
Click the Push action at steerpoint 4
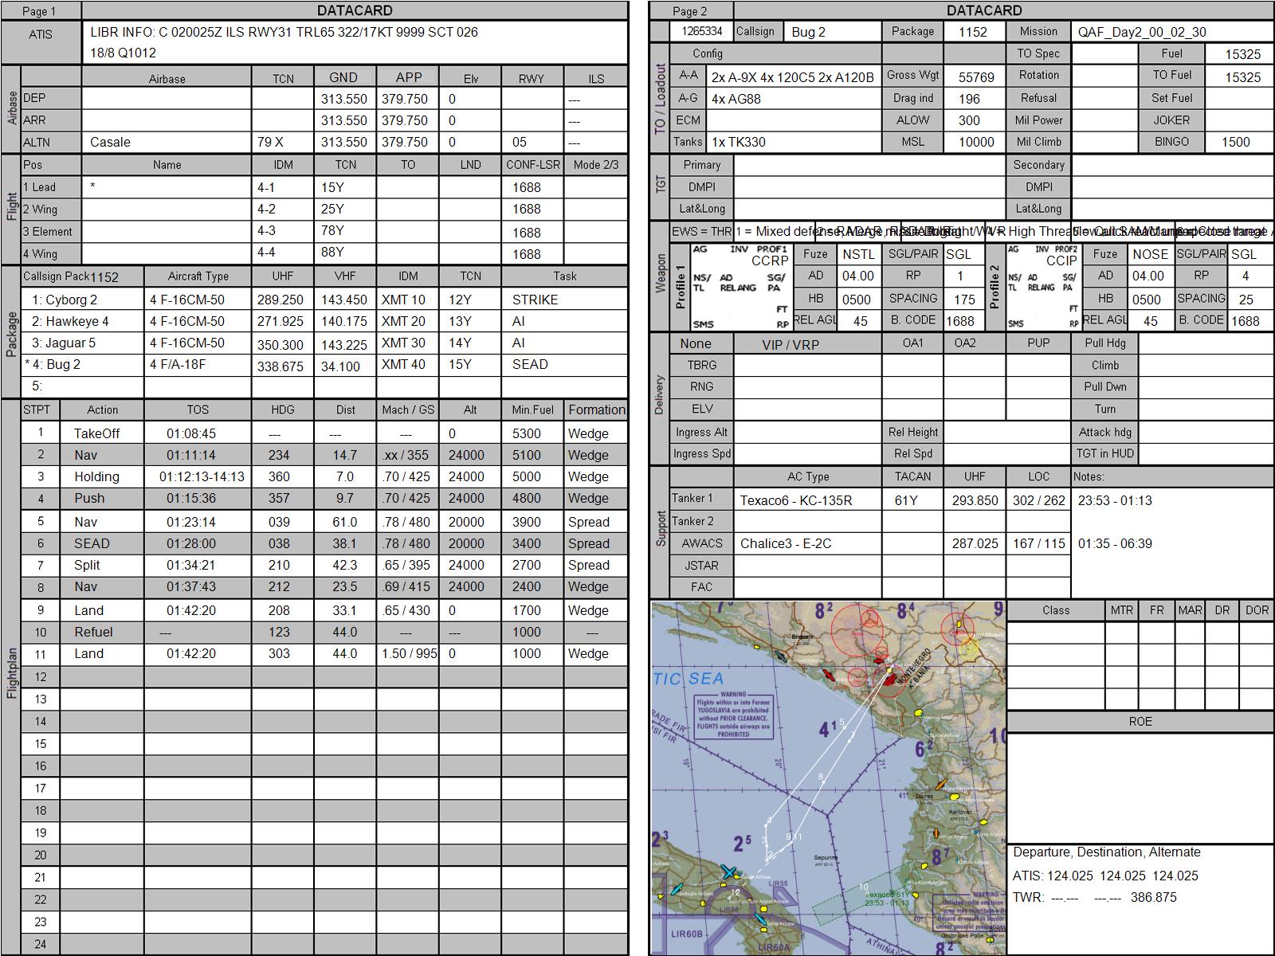(x=89, y=498)
